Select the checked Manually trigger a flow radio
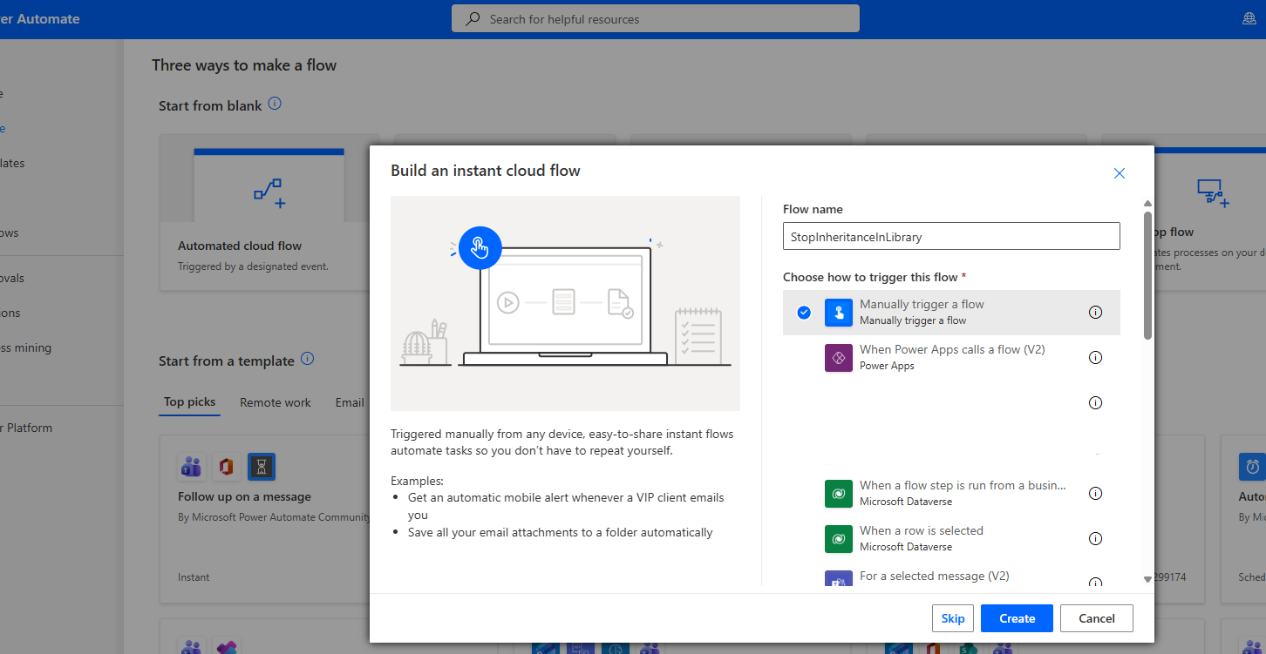The height and width of the screenshot is (654, 1266). coord(804,313)
